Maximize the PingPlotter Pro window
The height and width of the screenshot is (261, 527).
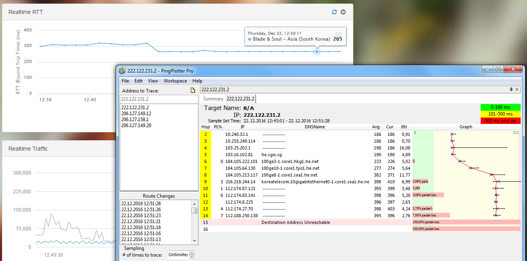coord(498,69)
